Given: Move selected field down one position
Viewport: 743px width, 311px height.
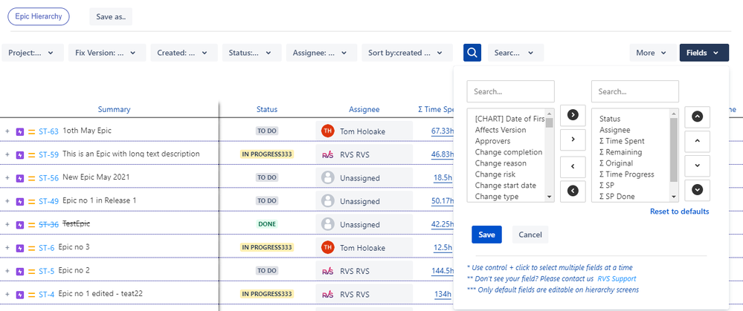Looking at the screenshot, I should [697, 166].
